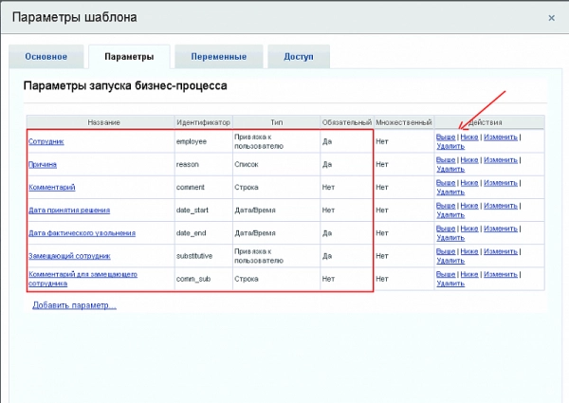Click Удалить for Дата принятия решения row
The image size is (569, 403).
click(x=450, y=215)
